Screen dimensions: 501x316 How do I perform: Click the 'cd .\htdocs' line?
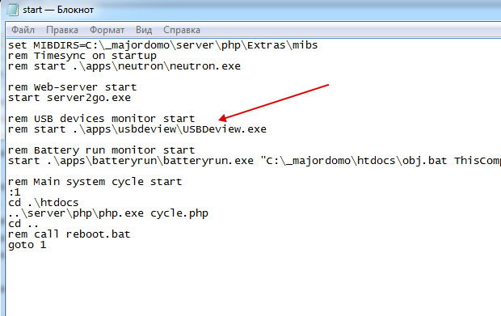pos(43,203)
